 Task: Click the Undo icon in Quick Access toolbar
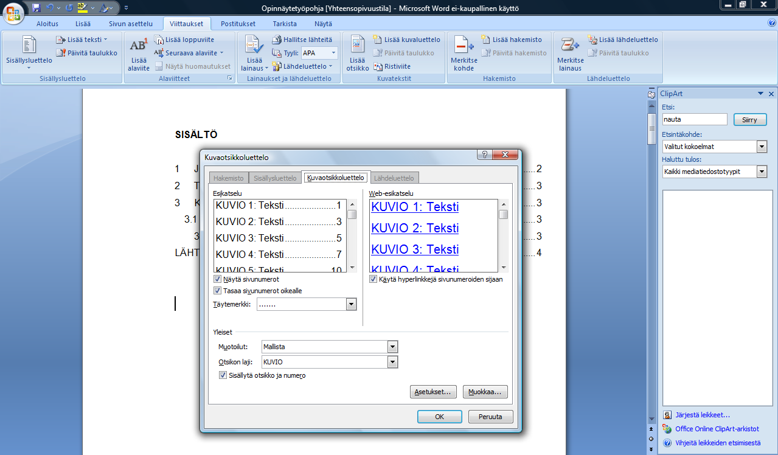(50, 8)
